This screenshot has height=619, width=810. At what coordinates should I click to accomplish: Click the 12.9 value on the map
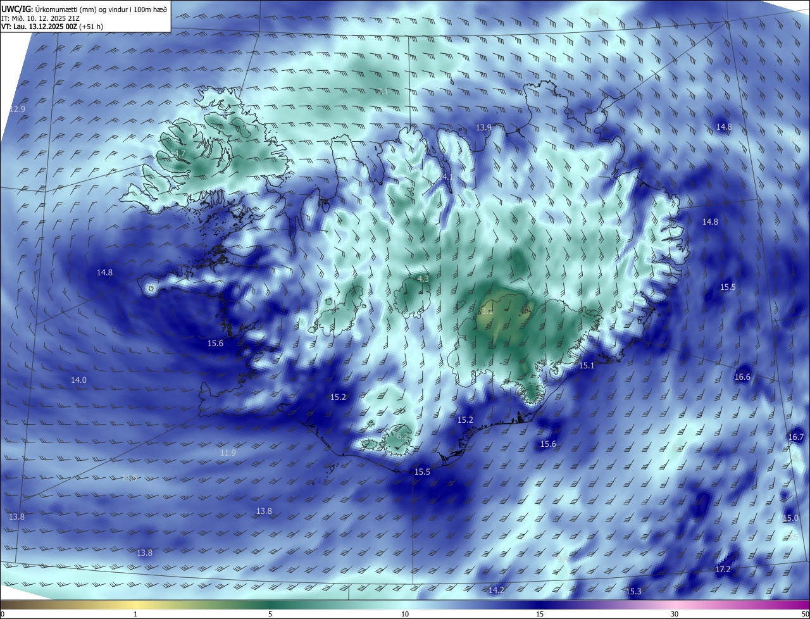18,109
